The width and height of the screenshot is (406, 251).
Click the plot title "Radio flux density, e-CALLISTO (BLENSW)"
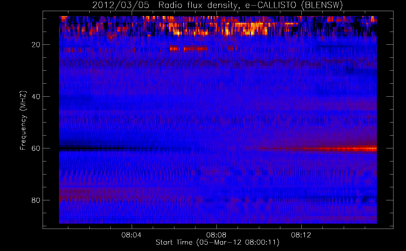click(x=250, y=5)
